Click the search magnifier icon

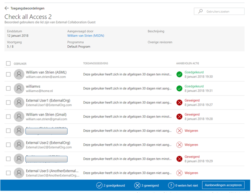click(x=200, y=11)
